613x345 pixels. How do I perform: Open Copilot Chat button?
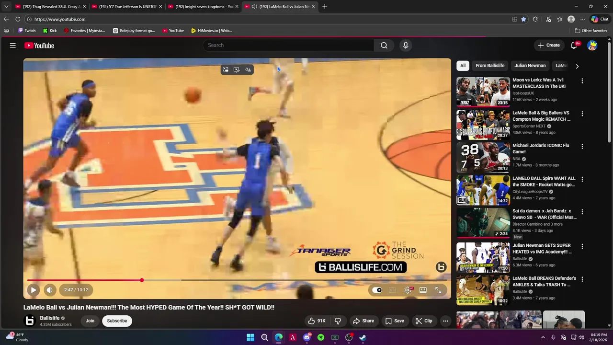click(x=600, y=19)
